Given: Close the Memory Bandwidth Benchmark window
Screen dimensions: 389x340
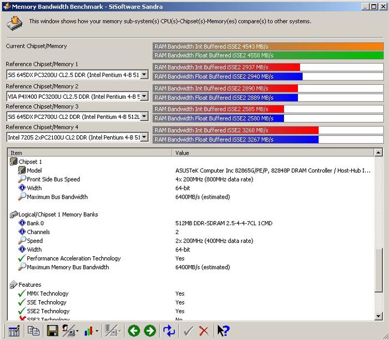Looking at the screenshot, I should [x=383, y=7].
